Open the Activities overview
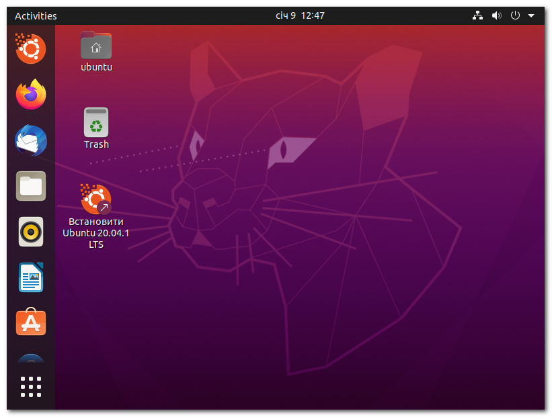This screenshot has width=552, height=417. (x=36, y=15)
